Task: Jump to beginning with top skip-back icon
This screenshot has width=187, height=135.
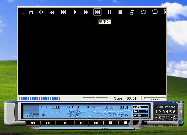Action: tap(63, 12)
